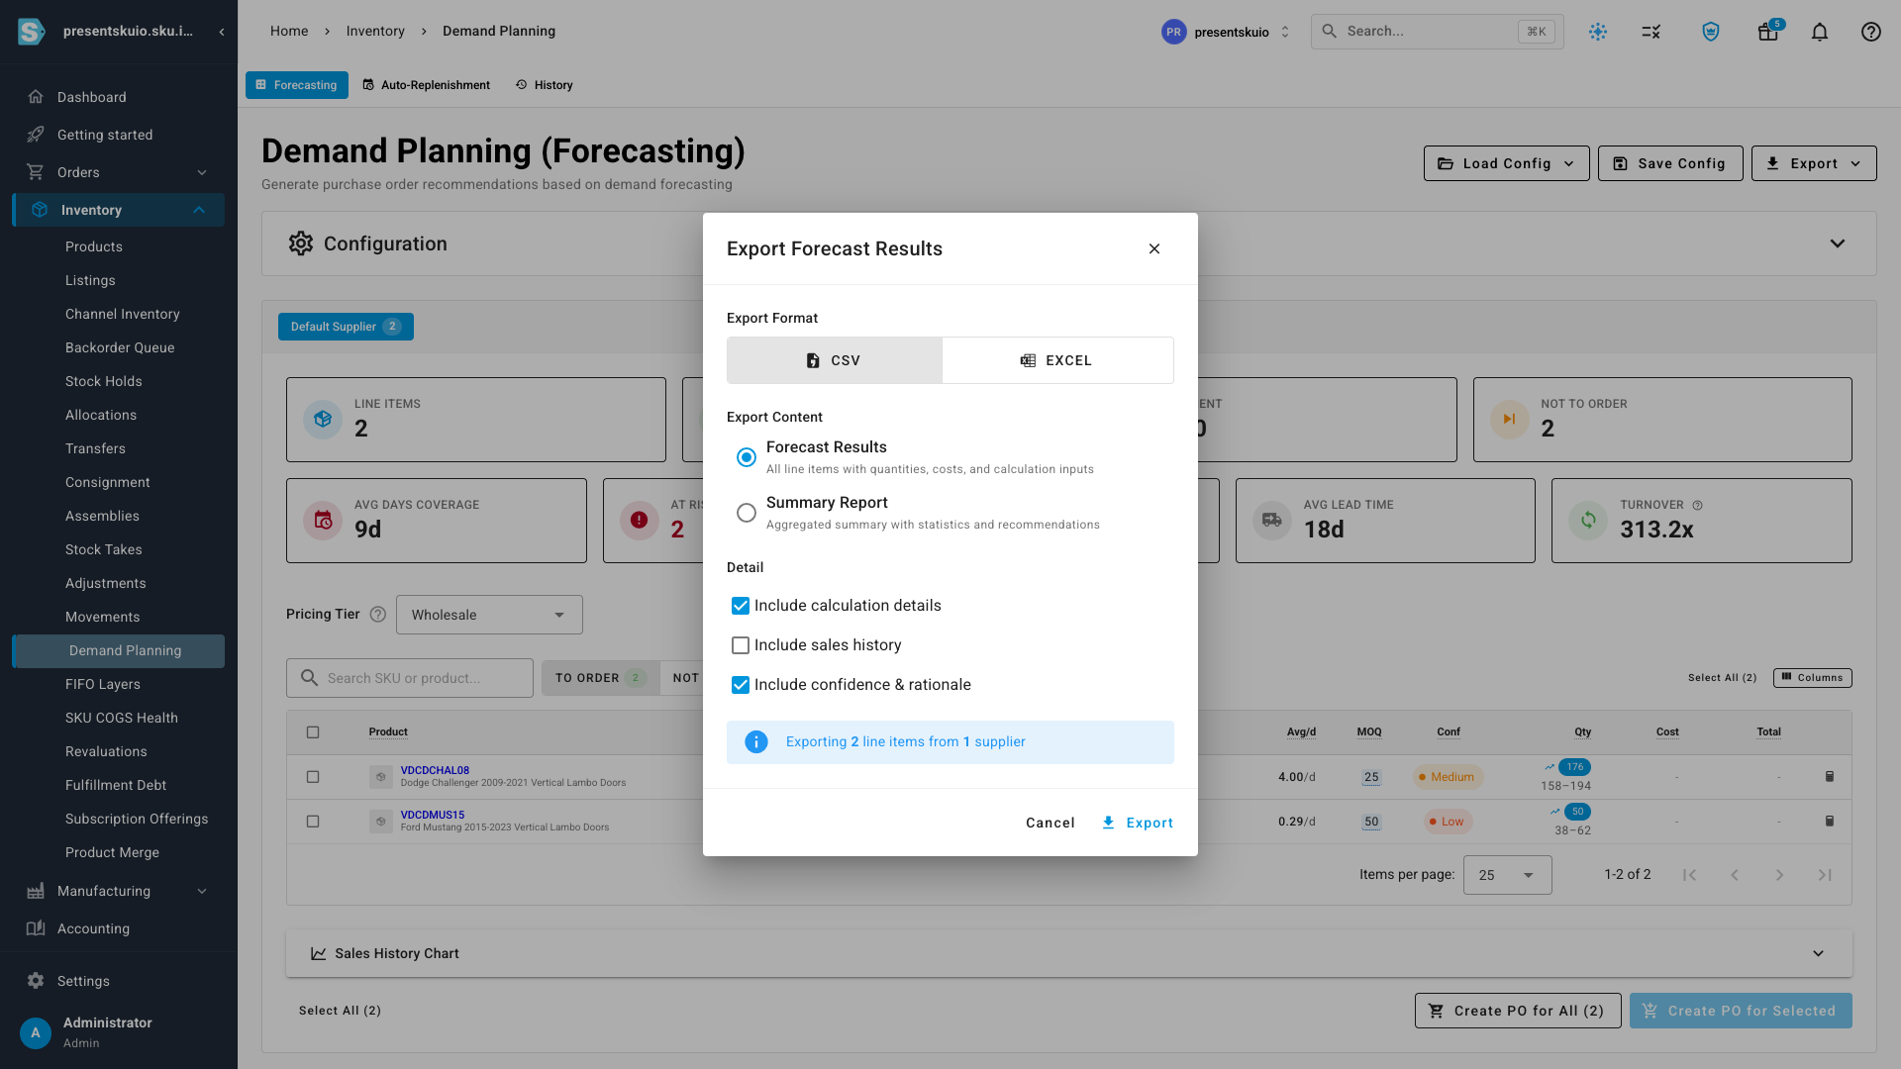Open Dashboard in sidebar
This screenshot has width=1901, height=1069.
click(119, 97)
